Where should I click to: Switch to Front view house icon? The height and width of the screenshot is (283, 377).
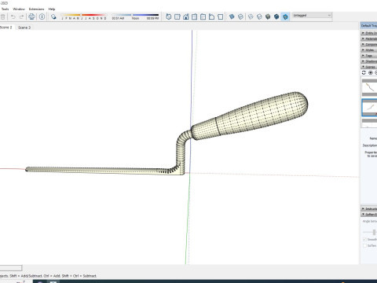tap(186, 17)
